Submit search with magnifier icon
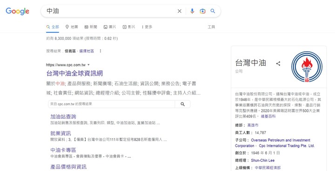 tap(213, 11)
